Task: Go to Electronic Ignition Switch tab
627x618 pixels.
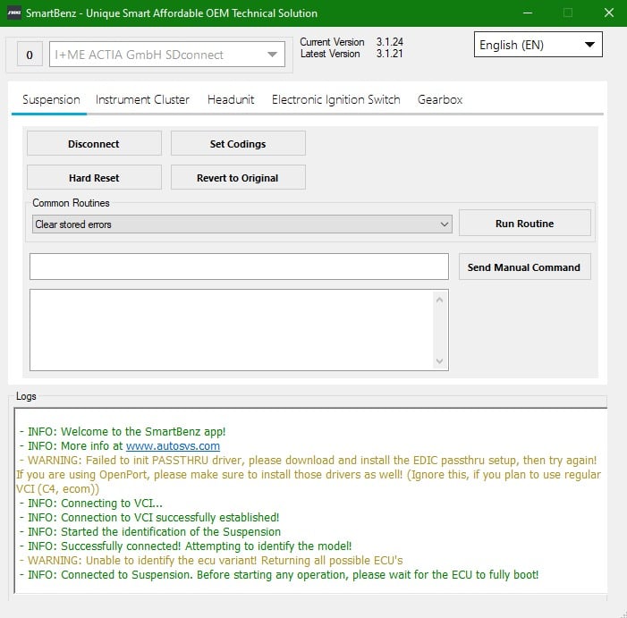Action: point(336,99)
